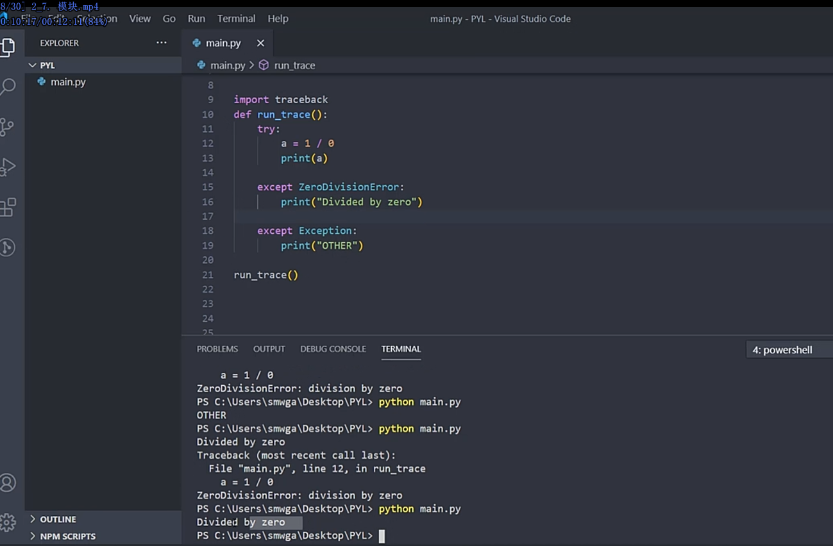Click run_trace in the breadcrumb
The width and height of the screenshot is (833, 546).
point(294,65)
